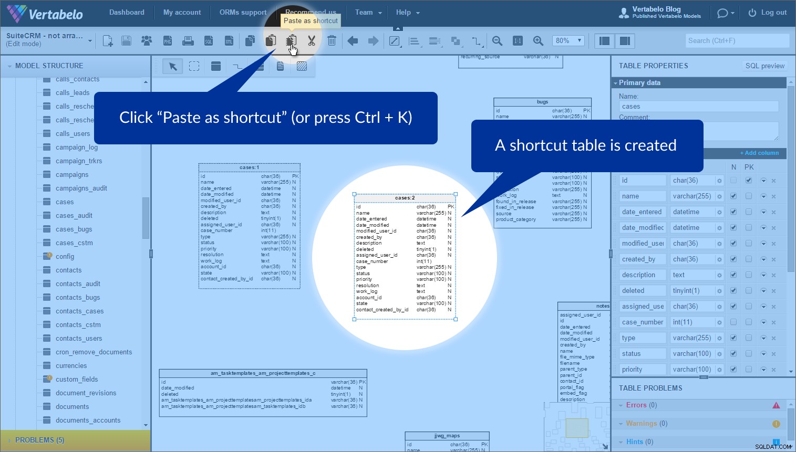The image size is (796, 452).
Task: Select cases_audit table in model tree
Action: coord(74,216)
